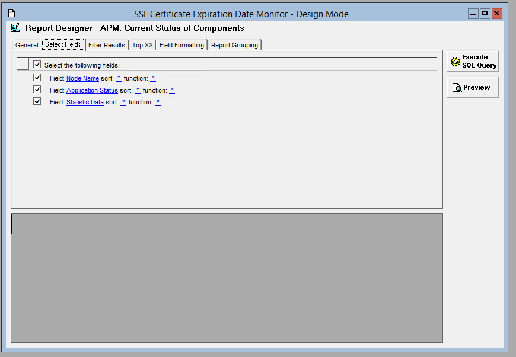
Task: Click the document icon in the title bar
Action: tap(11, 14)
